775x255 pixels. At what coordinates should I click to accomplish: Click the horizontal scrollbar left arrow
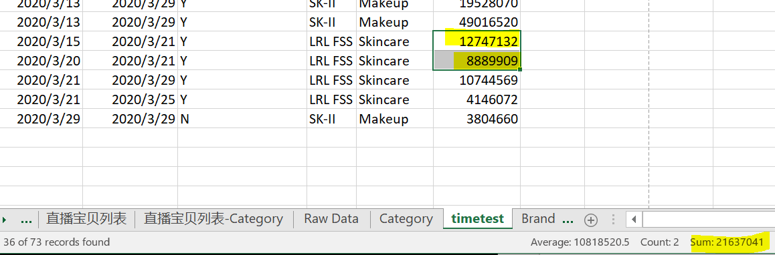point(634,220)
